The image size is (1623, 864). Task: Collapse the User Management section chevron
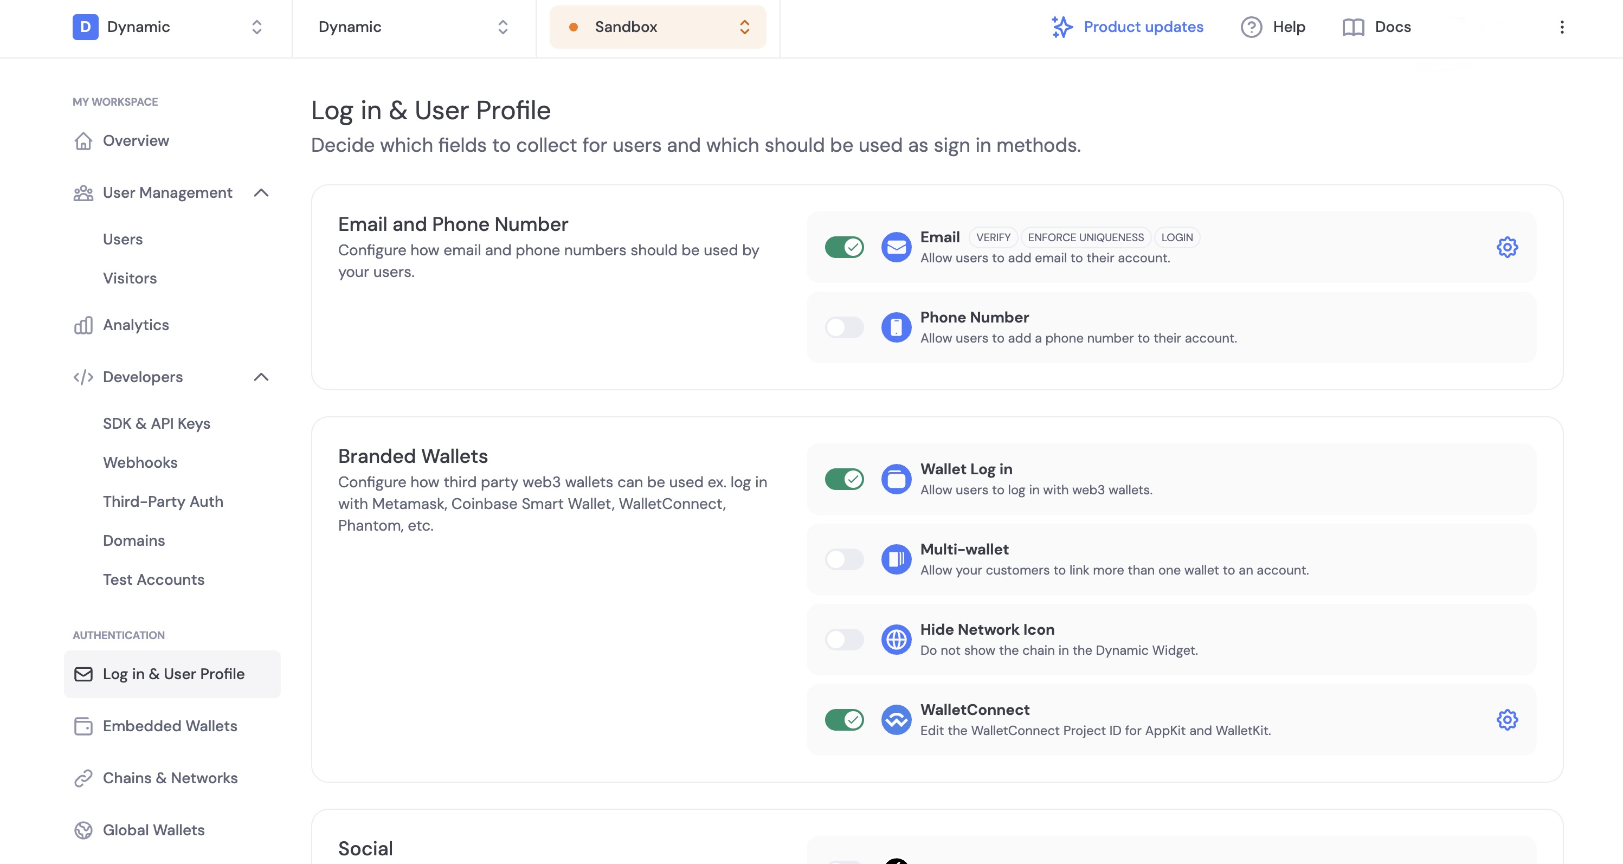point(261,193)
